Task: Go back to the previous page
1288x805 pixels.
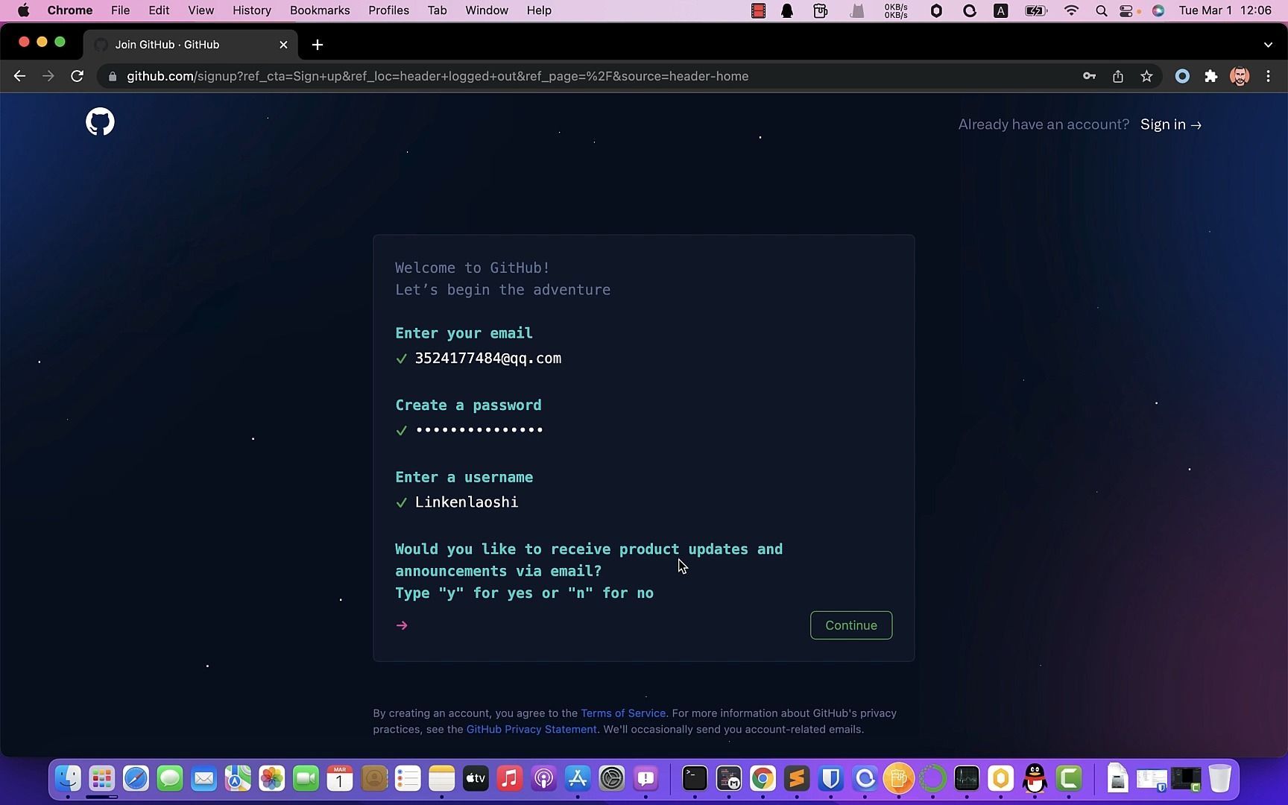Action: click(20, 76)
